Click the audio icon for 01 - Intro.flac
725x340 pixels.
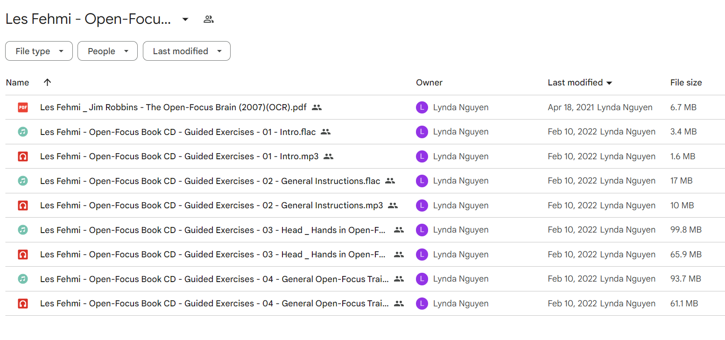click(23, 132)
